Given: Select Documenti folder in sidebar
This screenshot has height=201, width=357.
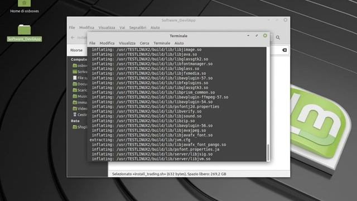Looking at the screenshot, I should (80, 84).
